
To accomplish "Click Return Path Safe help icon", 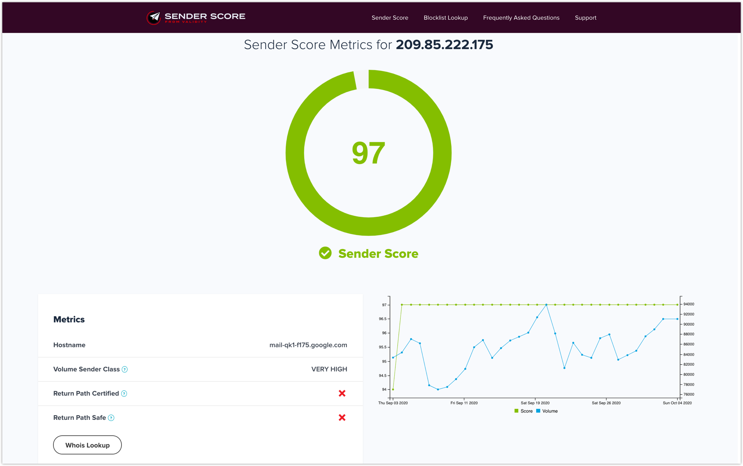I will click(111, 418).
